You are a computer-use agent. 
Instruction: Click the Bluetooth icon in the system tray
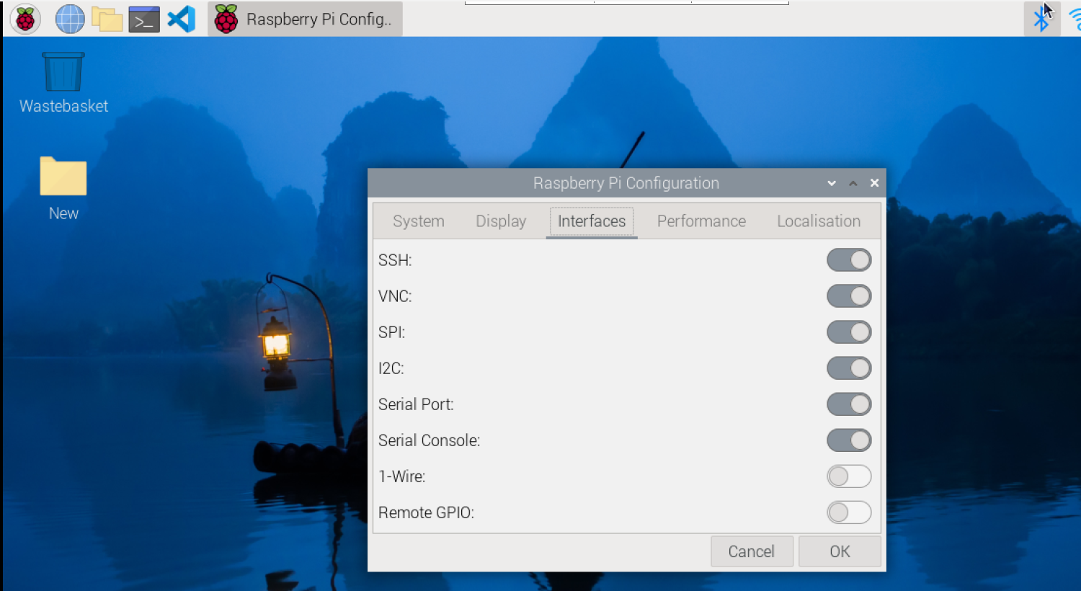(1042, 19)
